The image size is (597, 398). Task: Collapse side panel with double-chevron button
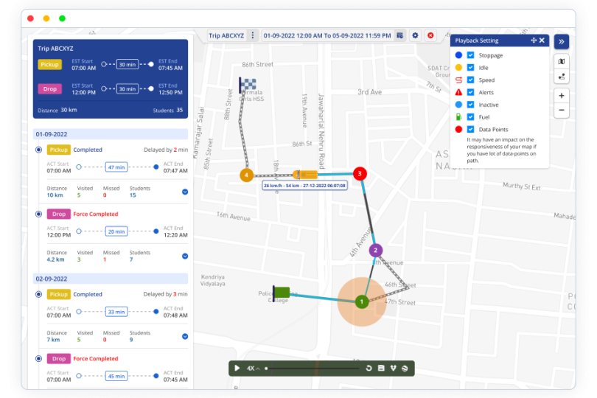(562, 41)
